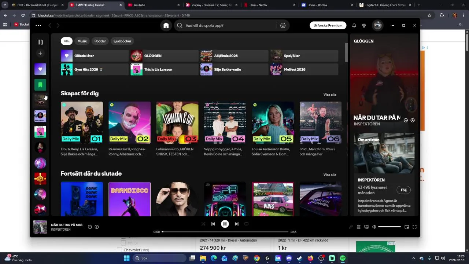Switch to Home - Roblox browser tab
The image size is (469, 264).
[x=327, y=5]
